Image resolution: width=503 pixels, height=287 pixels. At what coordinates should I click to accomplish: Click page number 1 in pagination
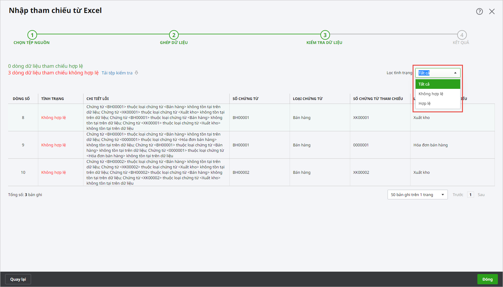tap(470, 195)
